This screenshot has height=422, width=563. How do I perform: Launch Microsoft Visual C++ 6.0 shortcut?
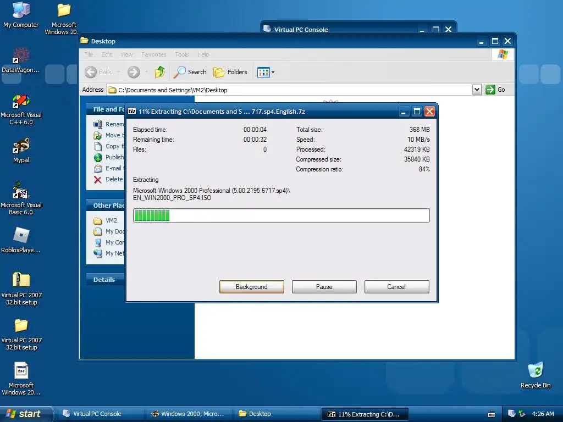[21, 109]
